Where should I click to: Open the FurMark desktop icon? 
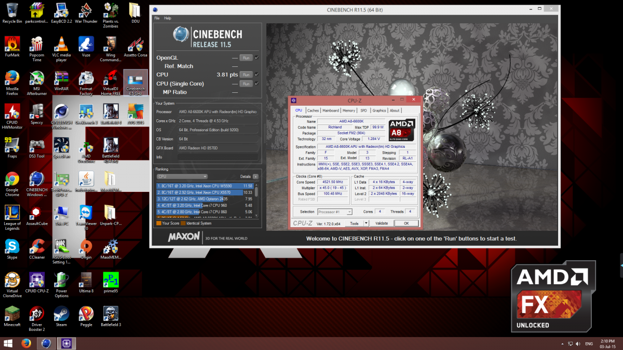[x=12, y=47]
